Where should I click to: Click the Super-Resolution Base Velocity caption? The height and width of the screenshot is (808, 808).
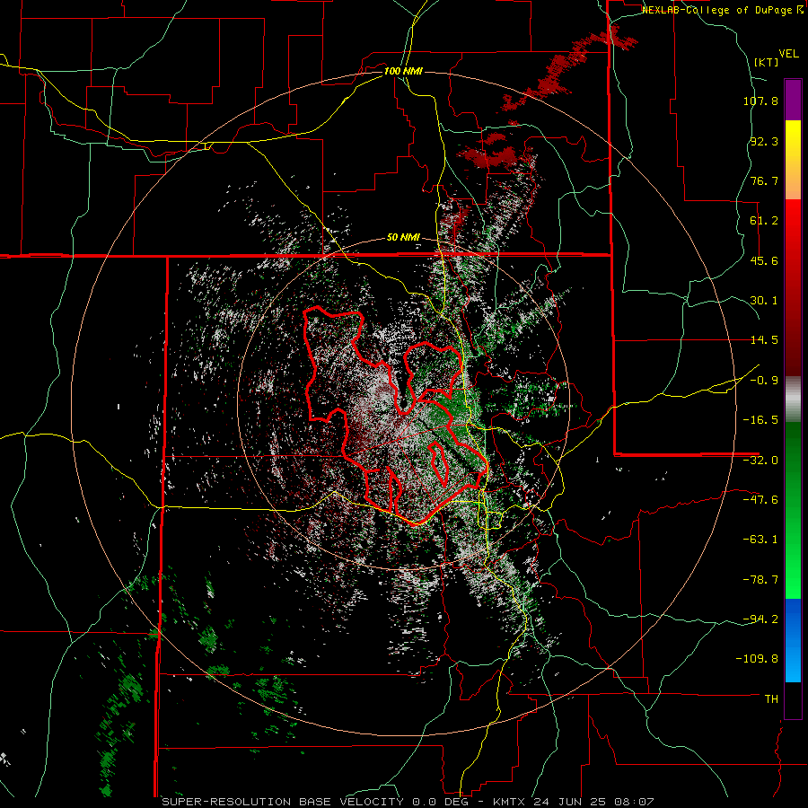point(408,802)
